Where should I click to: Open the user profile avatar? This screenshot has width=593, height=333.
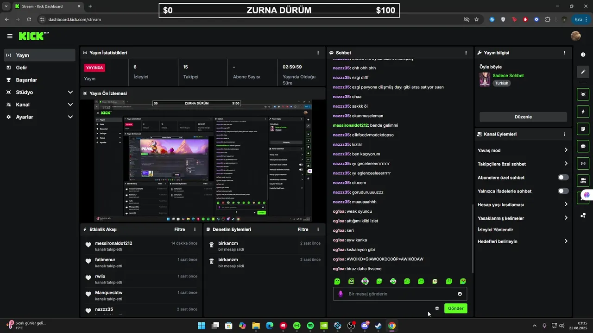576,36
